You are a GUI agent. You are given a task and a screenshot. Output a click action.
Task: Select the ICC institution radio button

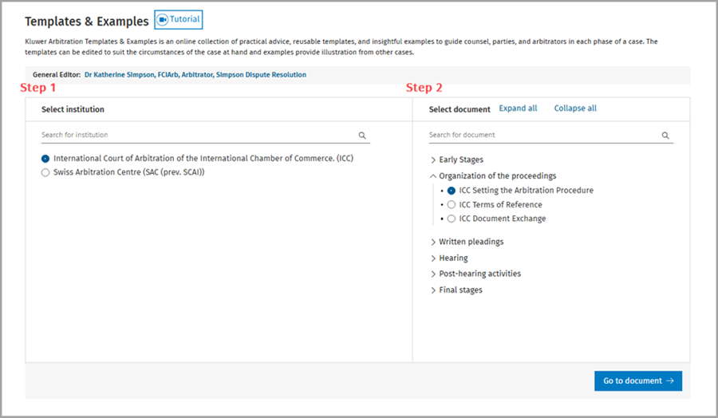click(45, 159)
